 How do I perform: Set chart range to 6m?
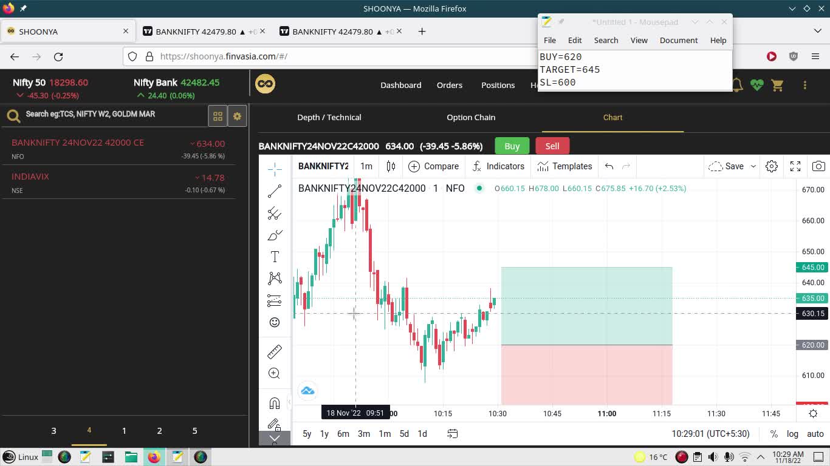(343, 434)
